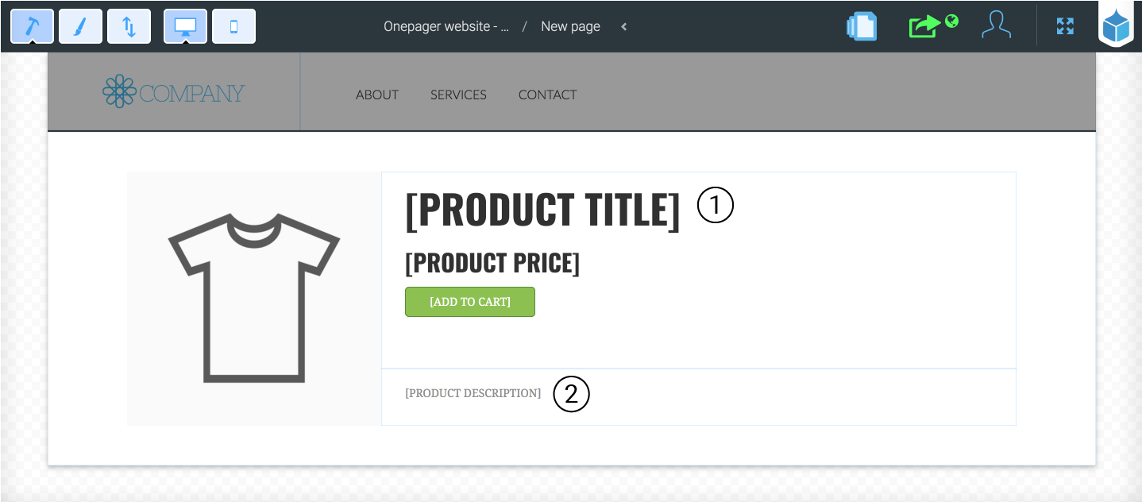The image size is (1142, 502).
Task: Toggle fullscreen with the expand arrows
Action: [1065, 26]
